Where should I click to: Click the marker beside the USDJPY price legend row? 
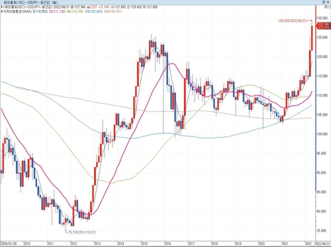tap(1, 7)
